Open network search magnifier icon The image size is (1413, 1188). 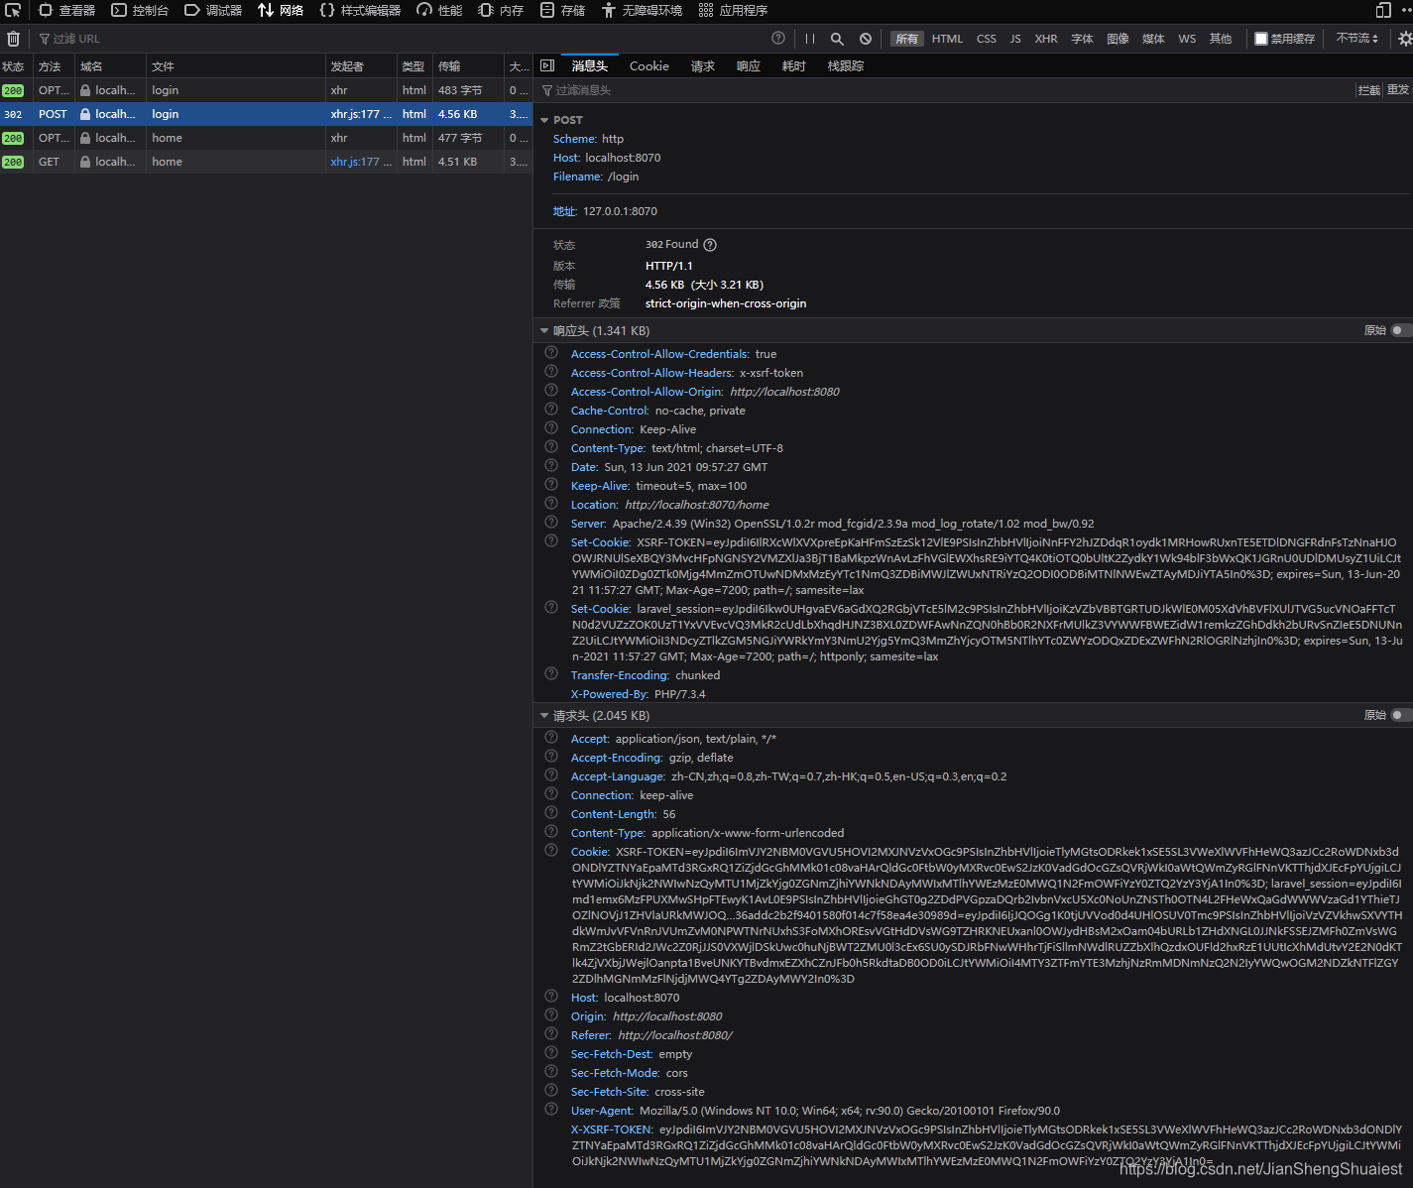[837, 39]
